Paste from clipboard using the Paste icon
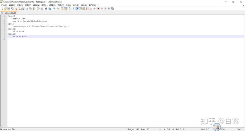This screenshot has width=245, height=131. tap(34, 8)
